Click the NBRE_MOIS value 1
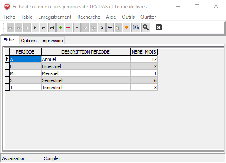Image resolution: width=226 pixels, height=163 pixels. pos(144,73)
